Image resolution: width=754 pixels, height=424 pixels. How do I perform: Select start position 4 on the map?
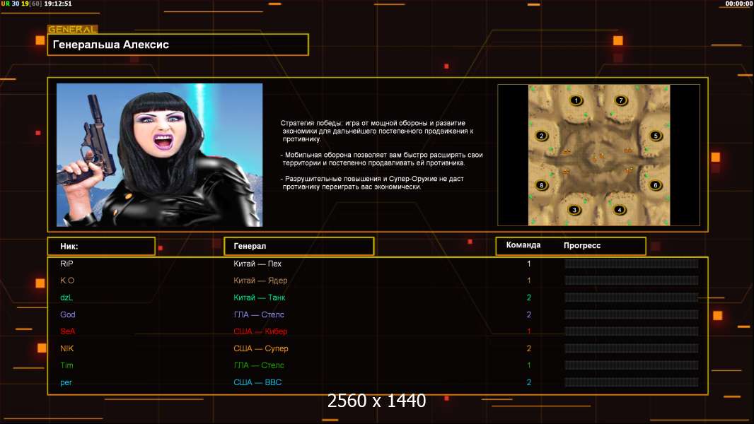click(620, 210)
